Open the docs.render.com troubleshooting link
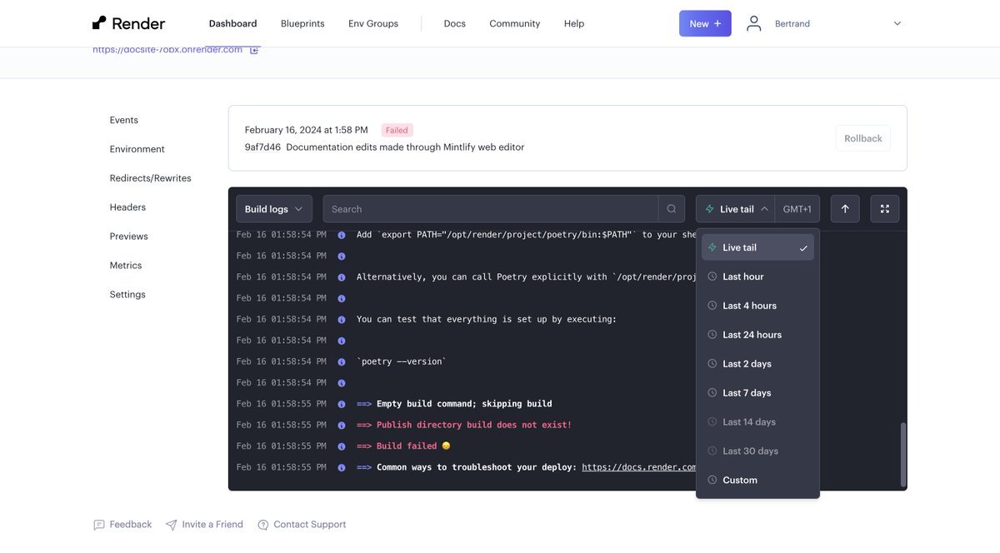The height and width of the screenshot is (553, 1000). click(638, 467)
